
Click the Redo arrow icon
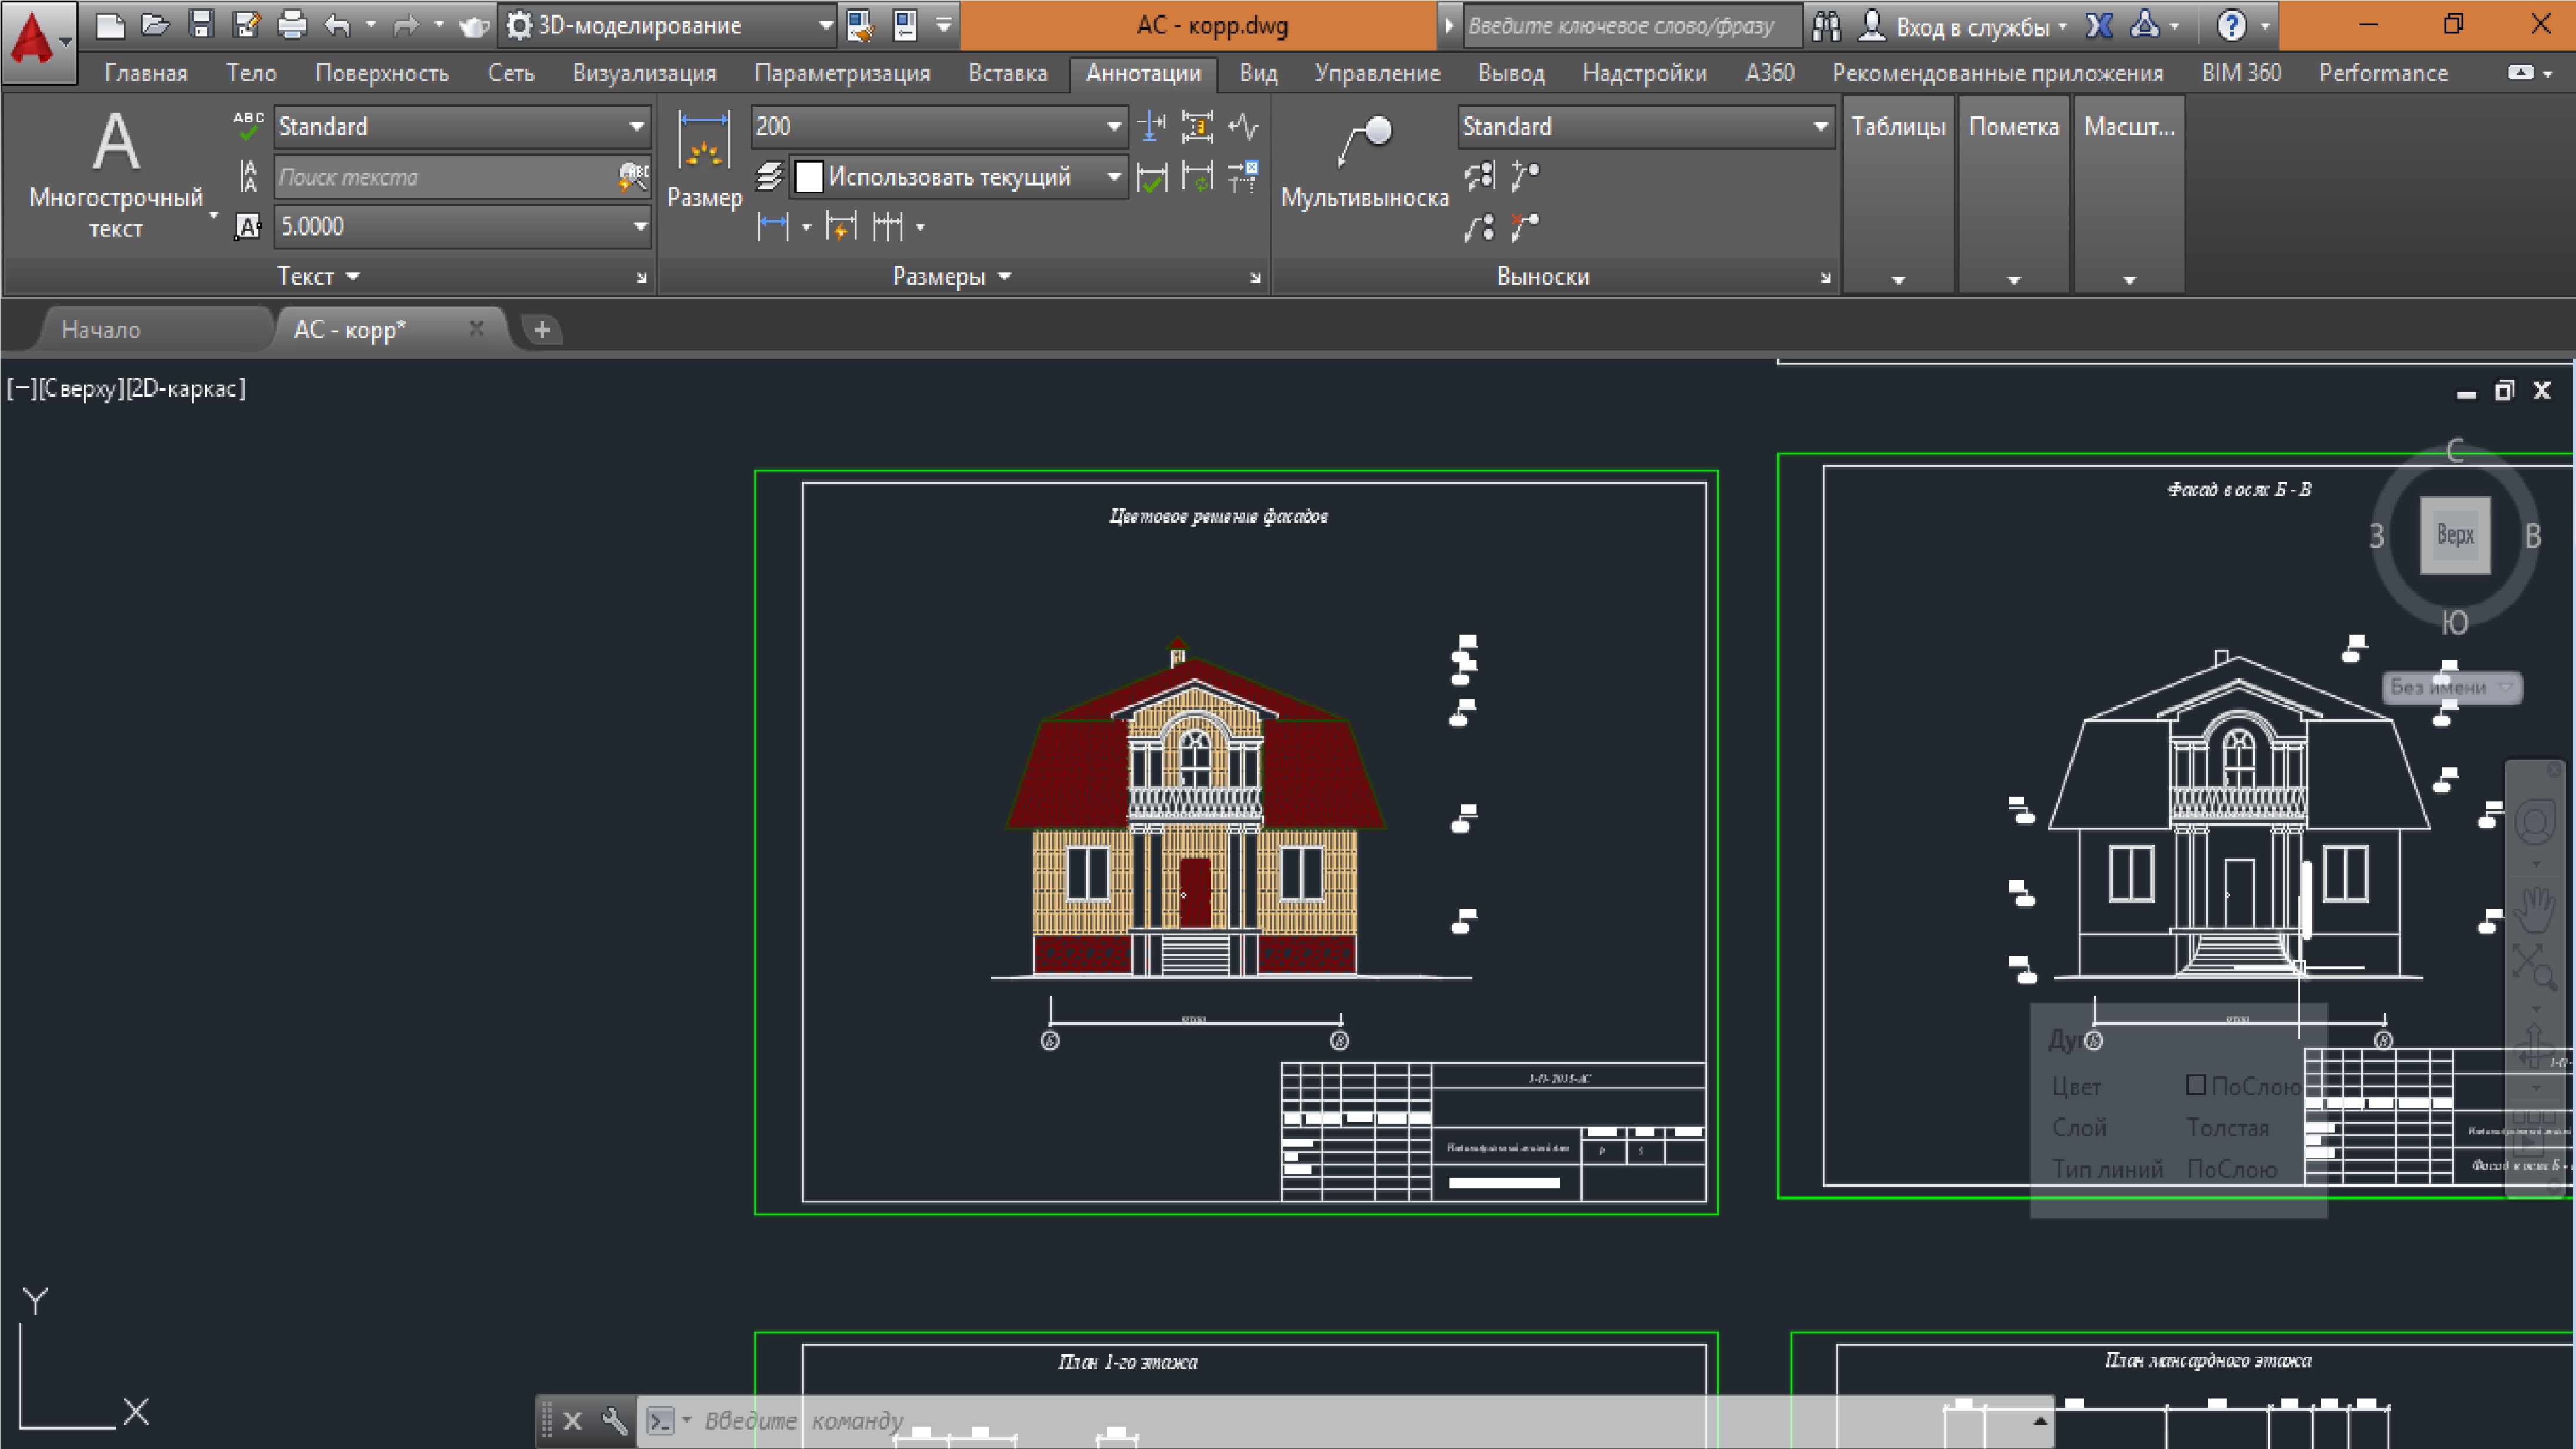tap(406, 25)
